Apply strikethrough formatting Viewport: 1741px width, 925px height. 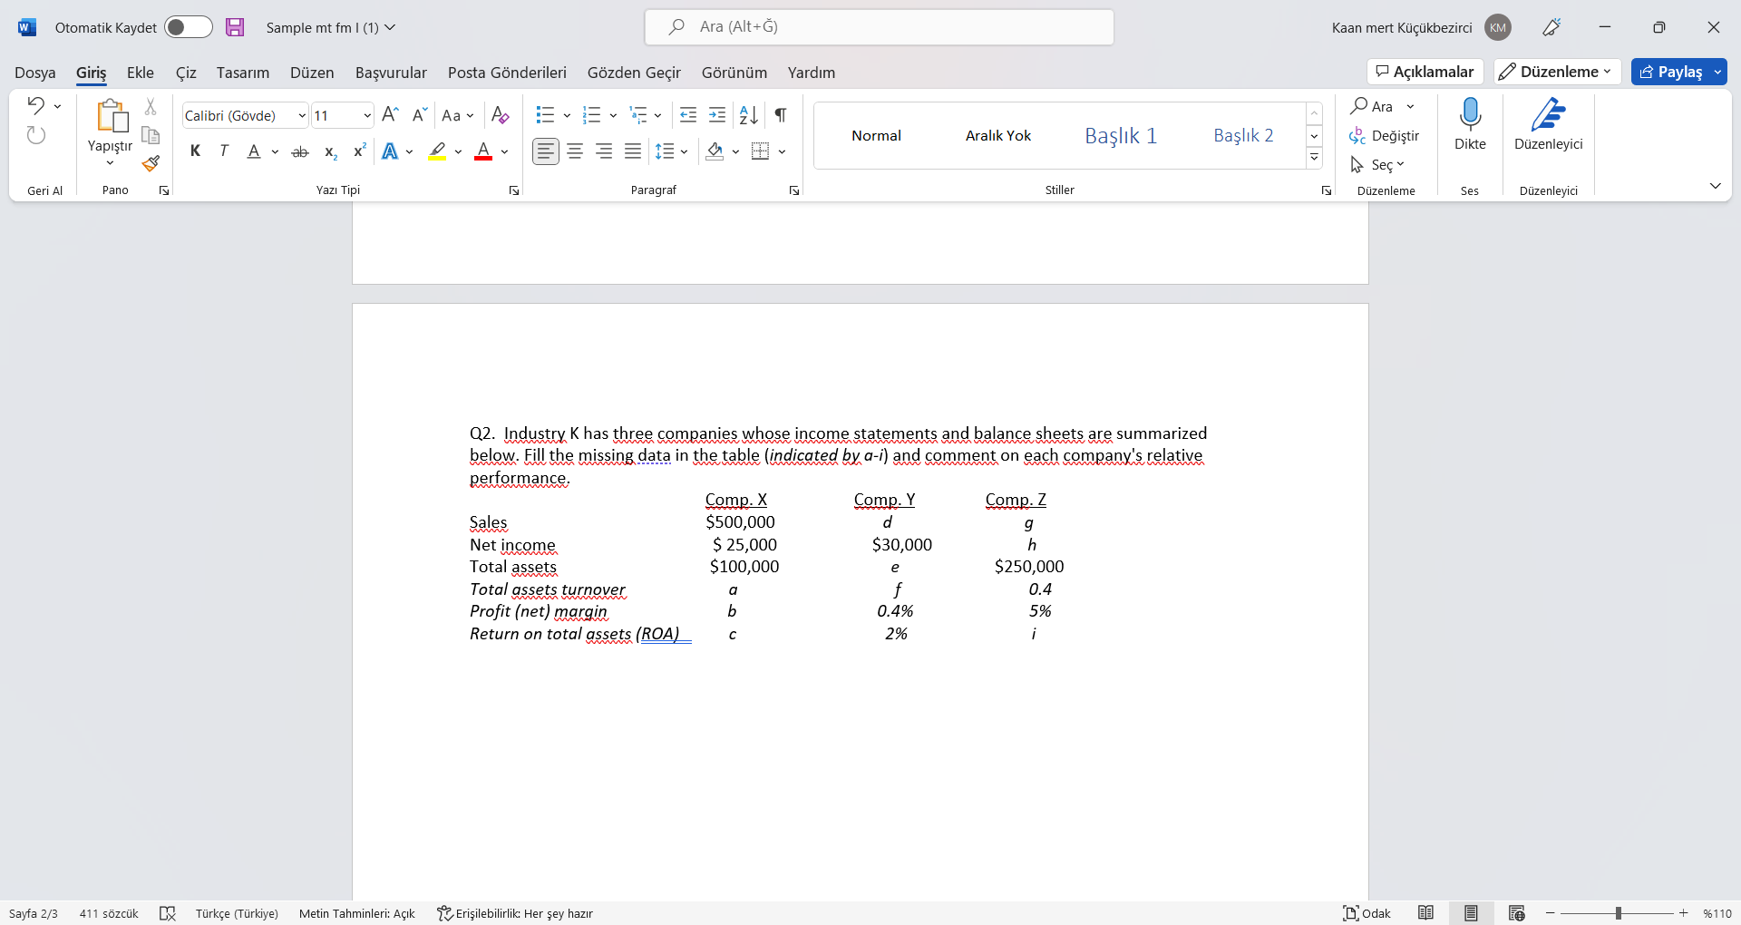point(300,151)
